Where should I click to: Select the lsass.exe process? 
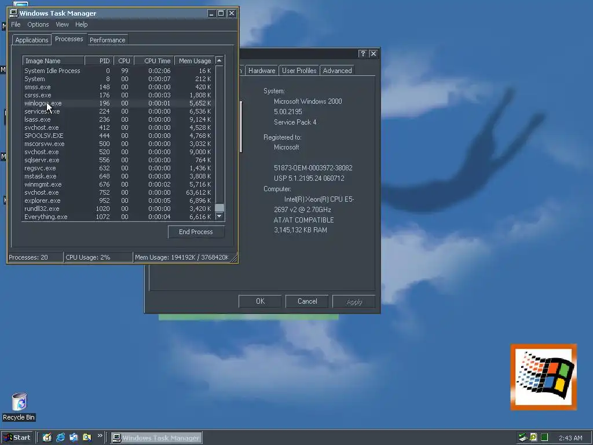point(118,119)
